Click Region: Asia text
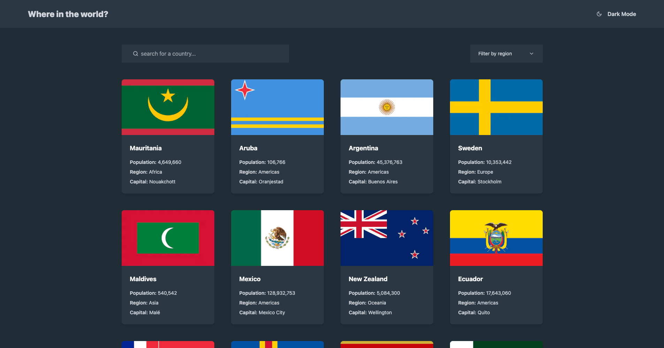 click(x=144, y=303)
